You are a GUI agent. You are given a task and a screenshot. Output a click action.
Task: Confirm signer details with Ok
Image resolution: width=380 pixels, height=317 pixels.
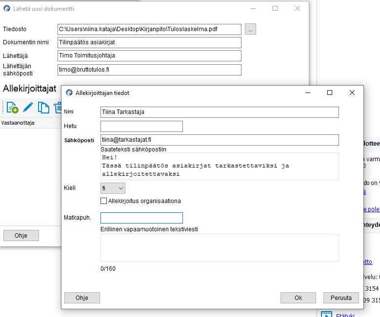[298, 298]
